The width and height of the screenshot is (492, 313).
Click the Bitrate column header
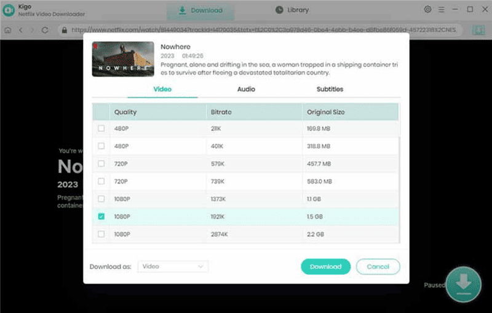point(255,112)
